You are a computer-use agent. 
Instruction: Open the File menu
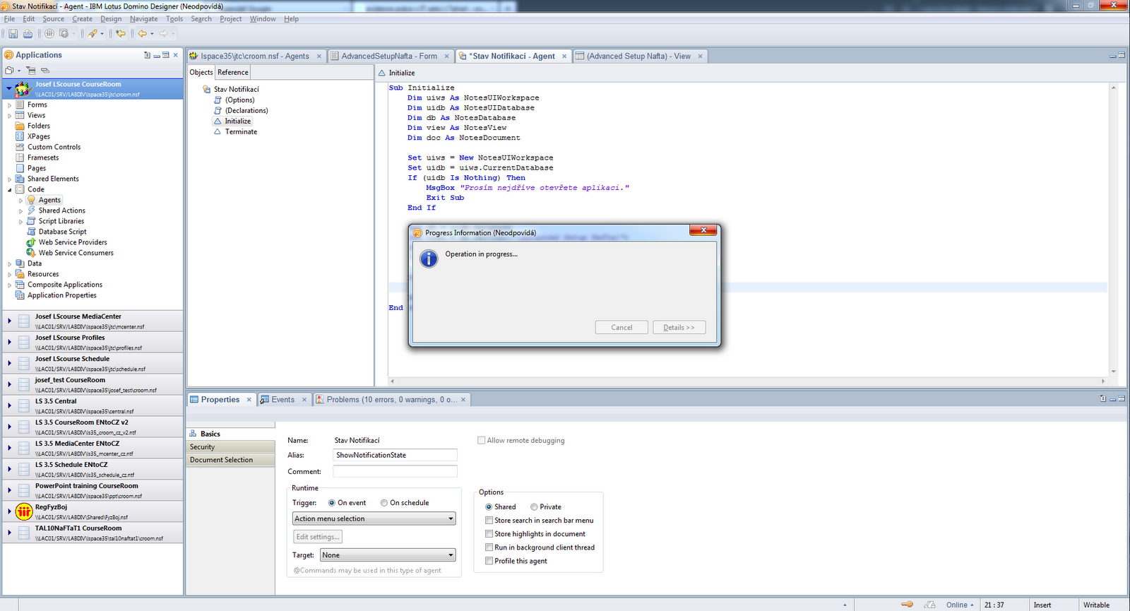[x=9, y=19]
